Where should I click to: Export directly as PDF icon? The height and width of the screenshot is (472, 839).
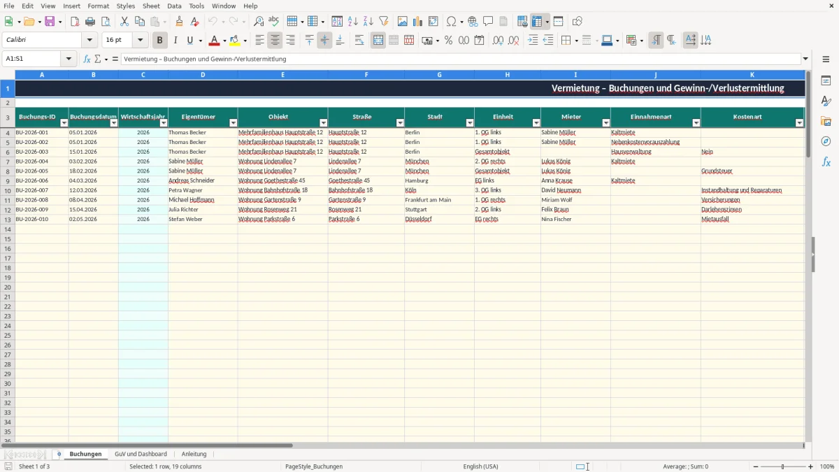pyautogui.click(x=75, y=22)
